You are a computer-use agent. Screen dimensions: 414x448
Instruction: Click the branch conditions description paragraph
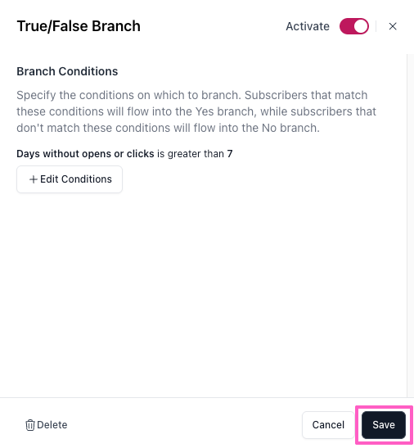coord(196,111)
